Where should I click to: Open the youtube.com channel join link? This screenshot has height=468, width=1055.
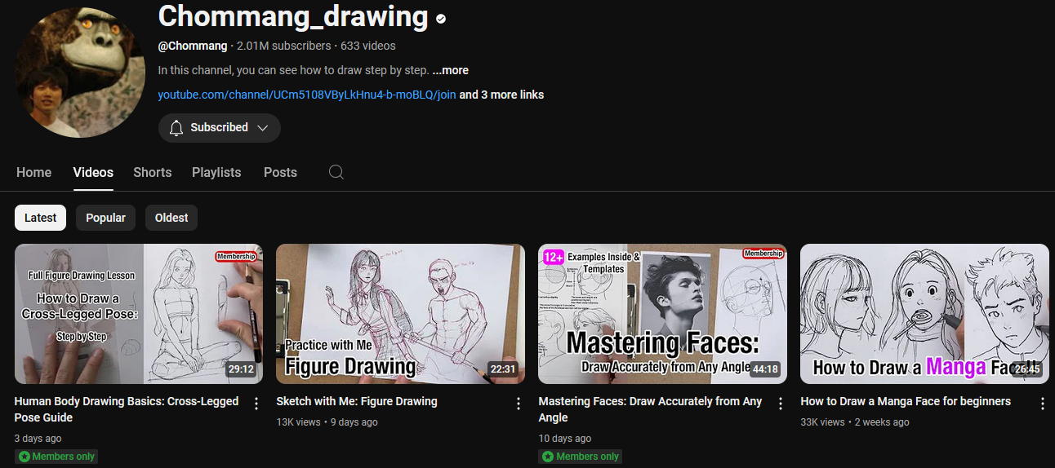pos(307,95)
